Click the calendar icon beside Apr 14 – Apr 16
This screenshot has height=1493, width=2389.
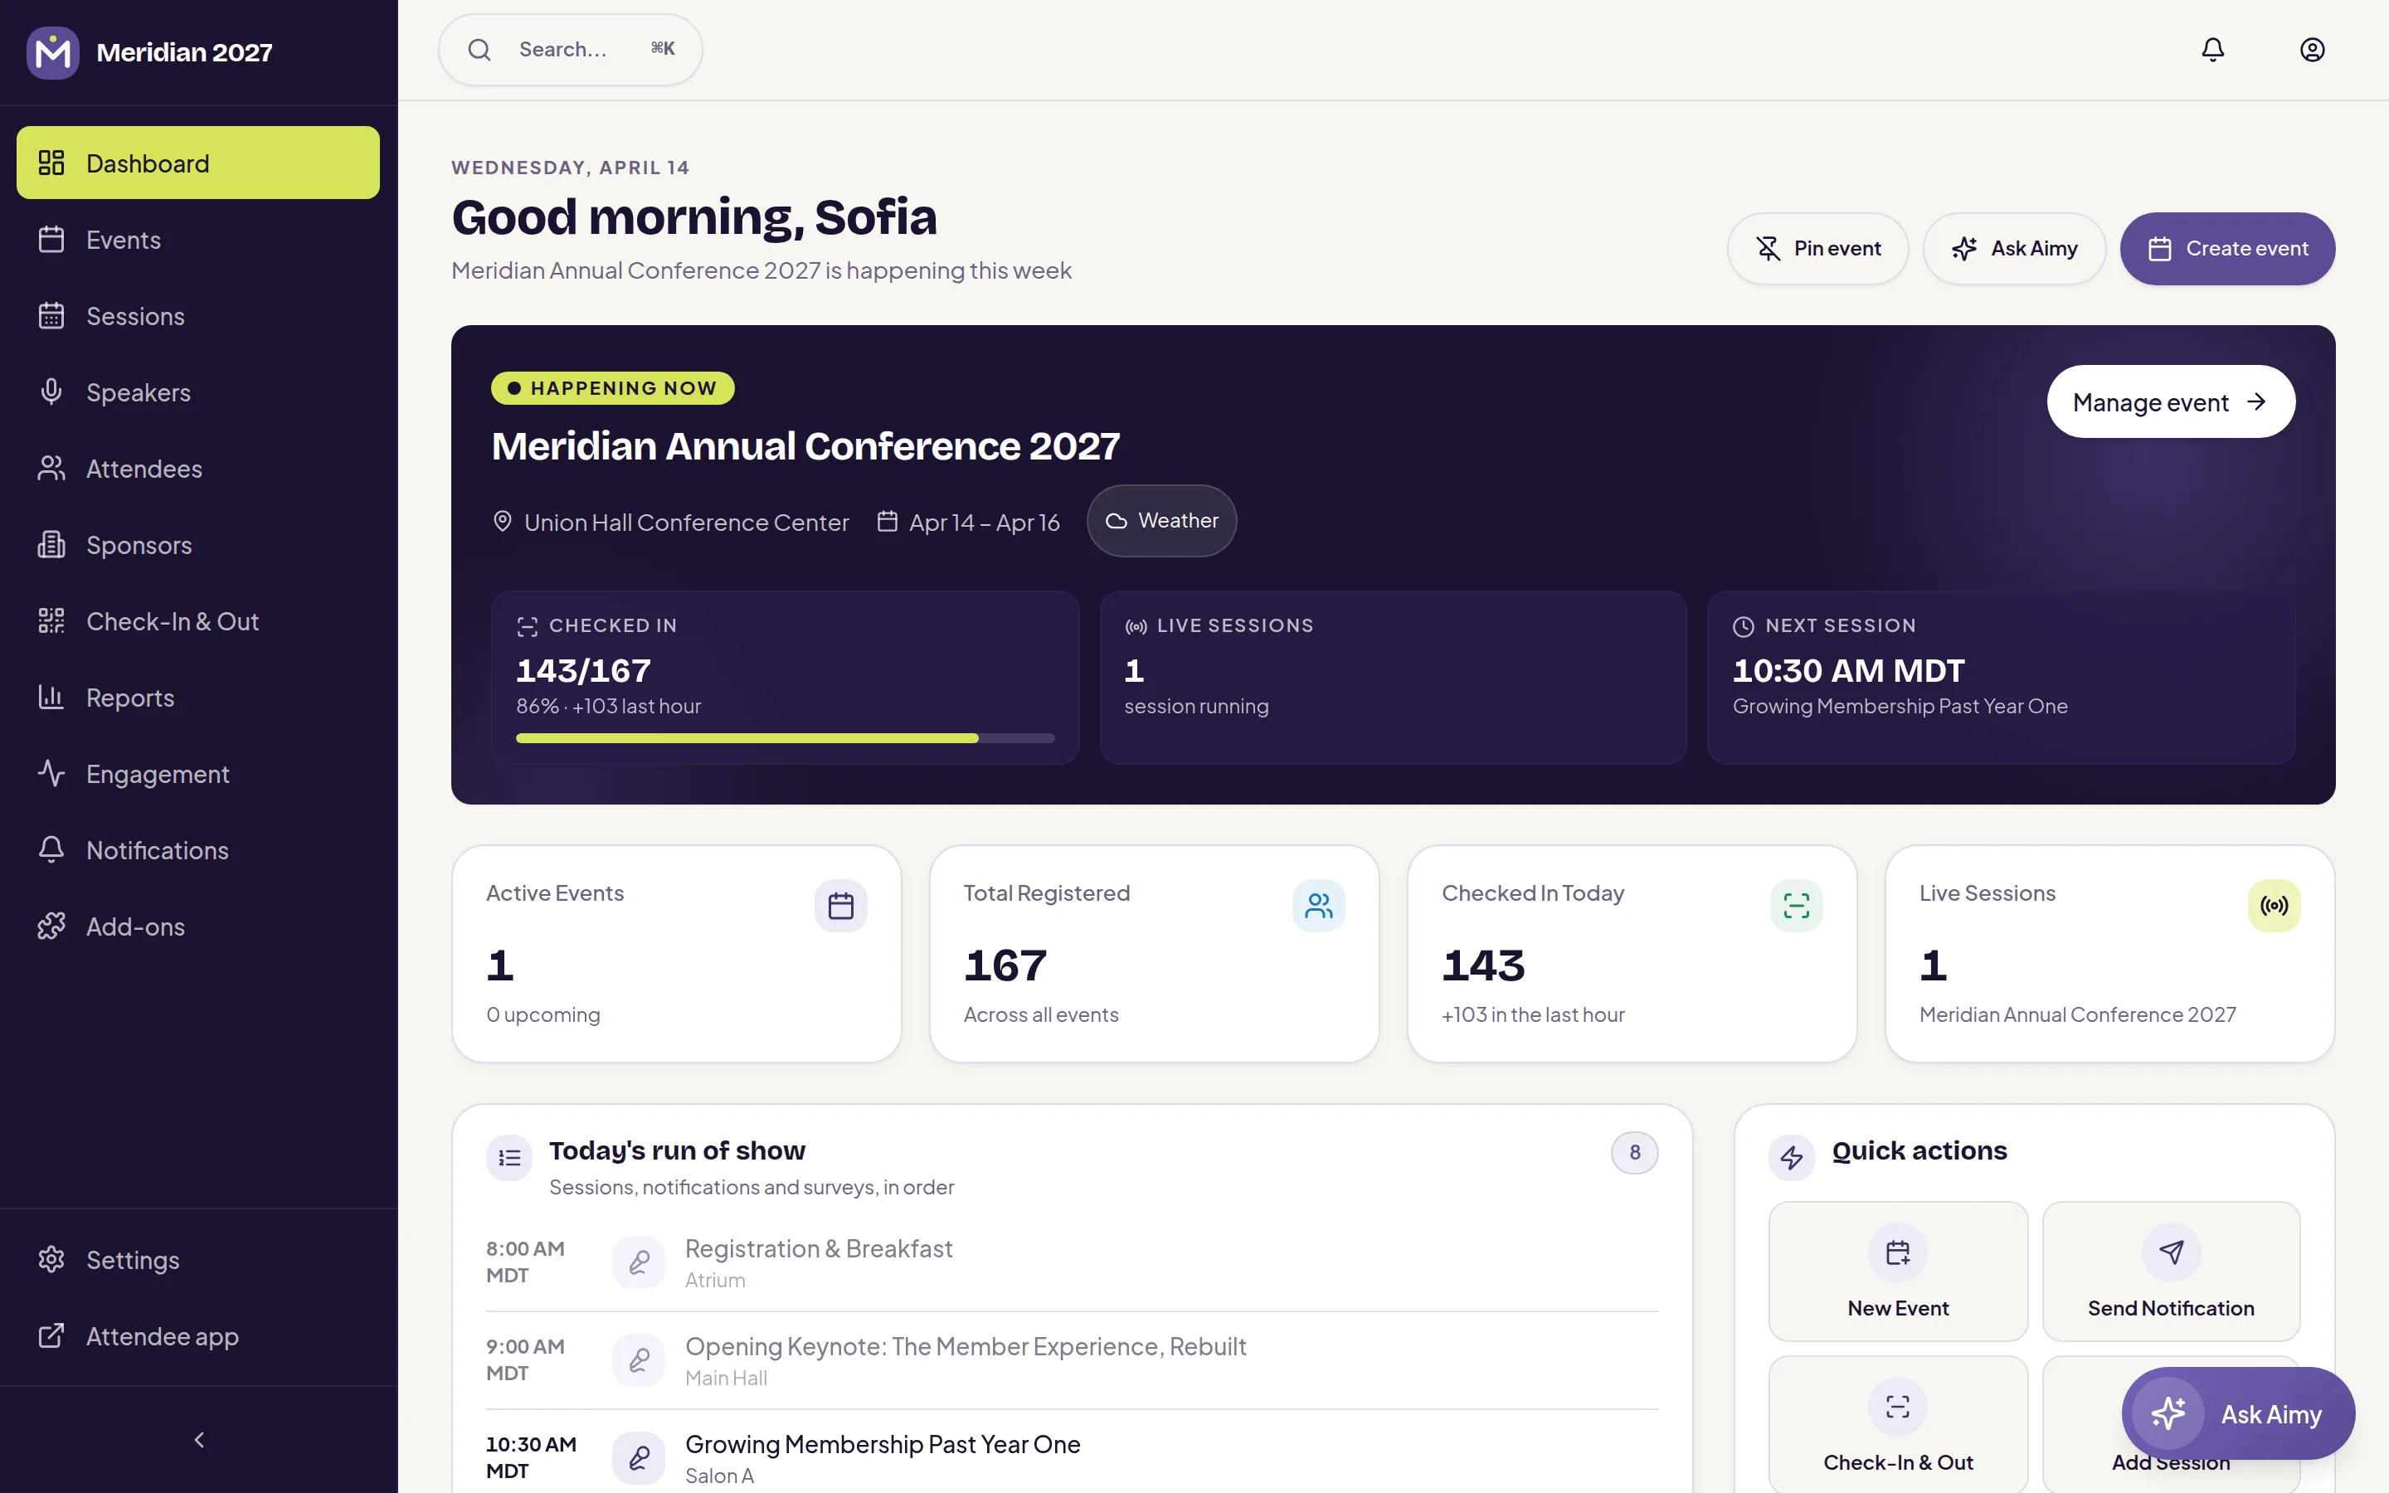tap(888, 522)
